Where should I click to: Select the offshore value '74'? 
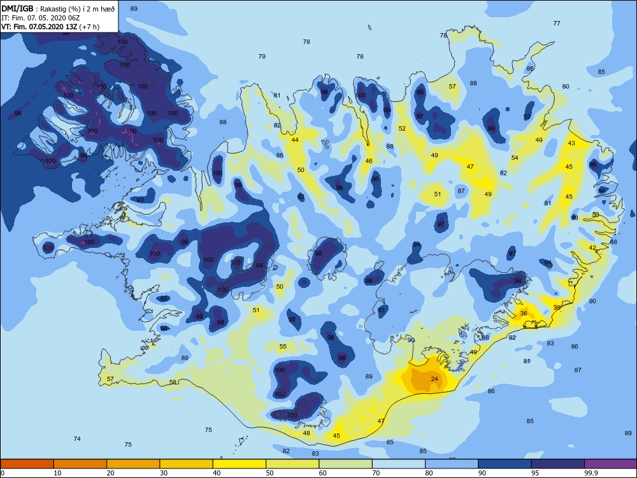pyautogui.click(x=77, y=438)
